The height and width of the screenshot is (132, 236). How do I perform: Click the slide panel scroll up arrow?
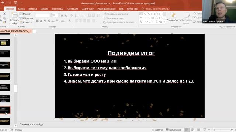pyautogui.click(x=15, y=35)
